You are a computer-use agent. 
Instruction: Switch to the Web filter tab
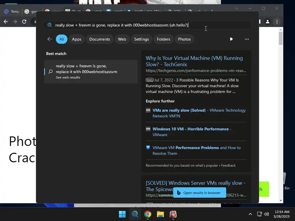point(122,39)
